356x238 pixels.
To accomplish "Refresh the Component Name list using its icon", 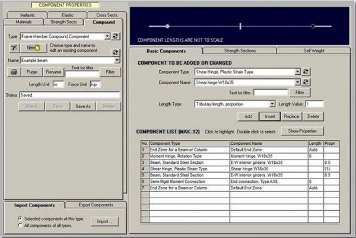I will click(x=306, y=82).
